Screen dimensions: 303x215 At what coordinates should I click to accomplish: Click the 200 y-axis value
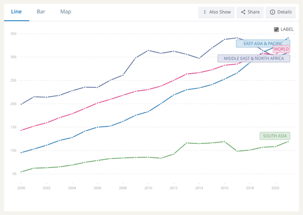pos(14,104)
